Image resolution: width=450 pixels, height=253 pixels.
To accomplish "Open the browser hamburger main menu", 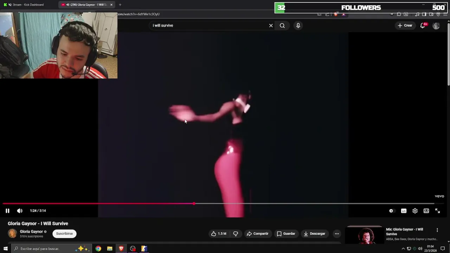I will pyautogui.click(x=445, y=14).
